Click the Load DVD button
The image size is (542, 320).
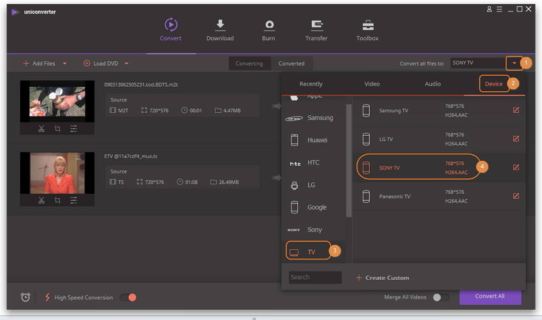(101, 64)
